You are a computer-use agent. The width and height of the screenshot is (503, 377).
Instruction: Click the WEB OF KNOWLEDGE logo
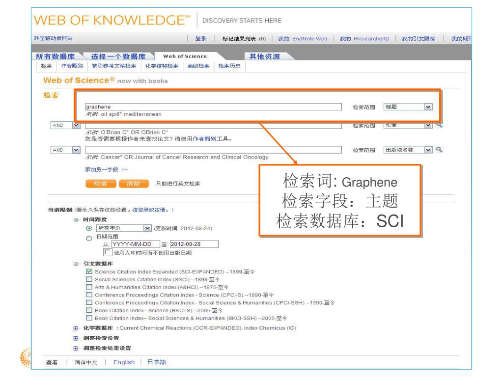point(112,20)
